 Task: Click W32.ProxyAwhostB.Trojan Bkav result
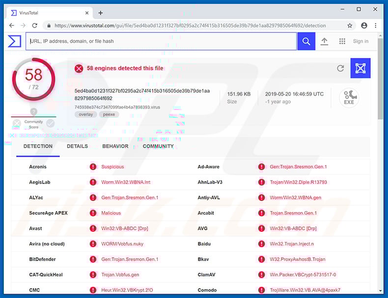point(298,259)
